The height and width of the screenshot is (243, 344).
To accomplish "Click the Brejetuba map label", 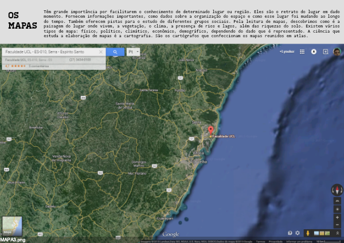I will point(36,127).
